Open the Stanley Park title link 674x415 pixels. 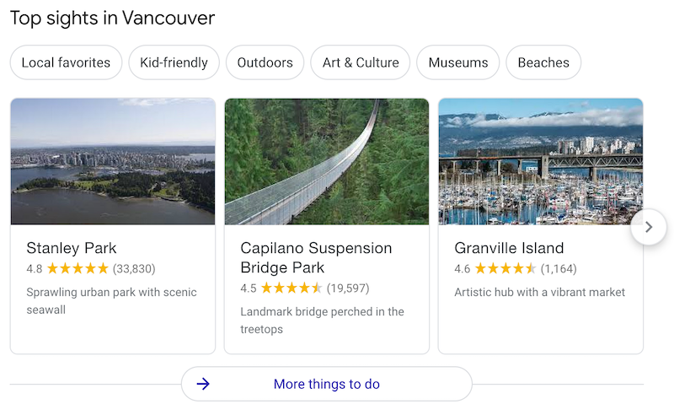pos(72,248)
